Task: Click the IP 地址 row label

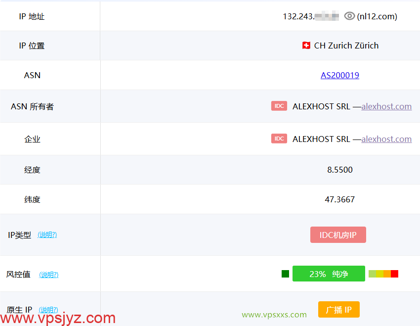Action: pyautogui.click(x=32, y=16)
